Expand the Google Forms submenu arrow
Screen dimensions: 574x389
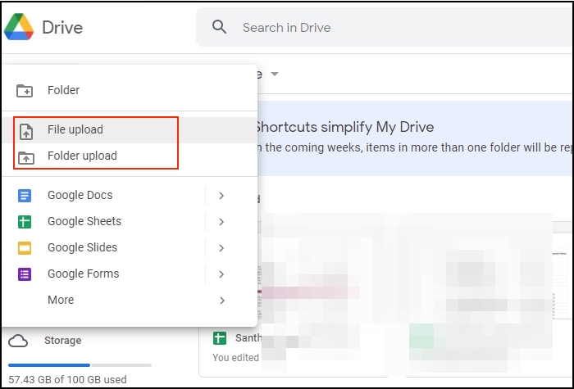click(x=221, y=274)
